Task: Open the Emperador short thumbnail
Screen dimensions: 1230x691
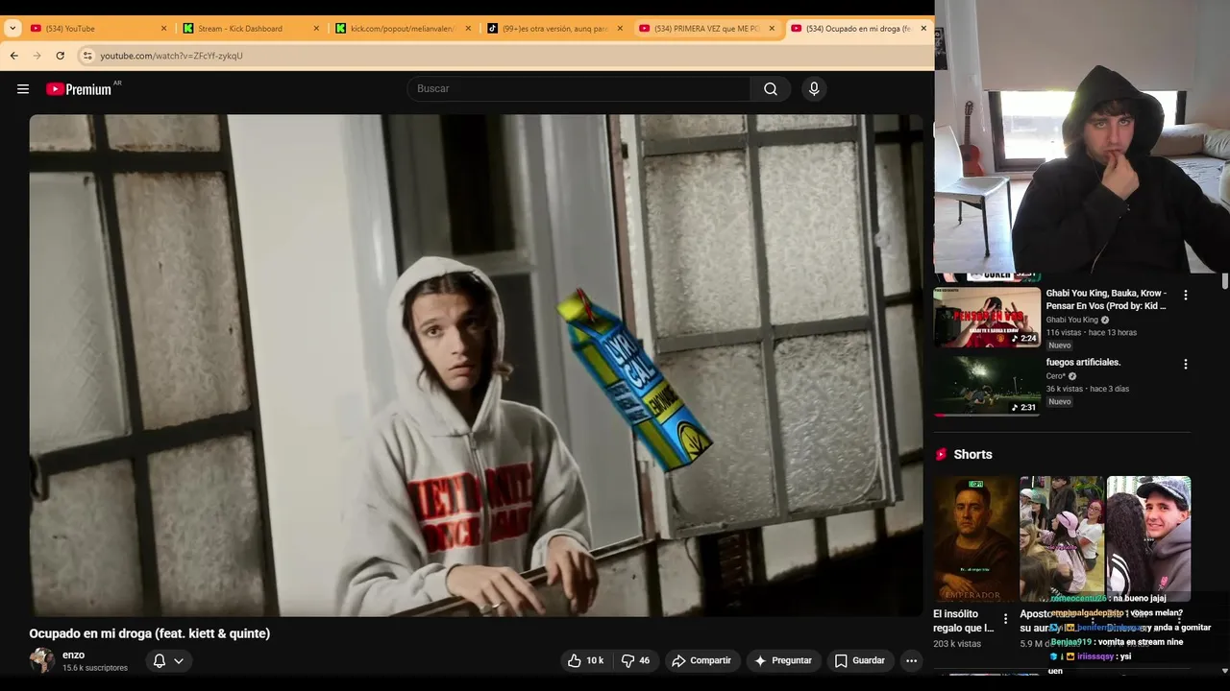Action: pos(975,539)
